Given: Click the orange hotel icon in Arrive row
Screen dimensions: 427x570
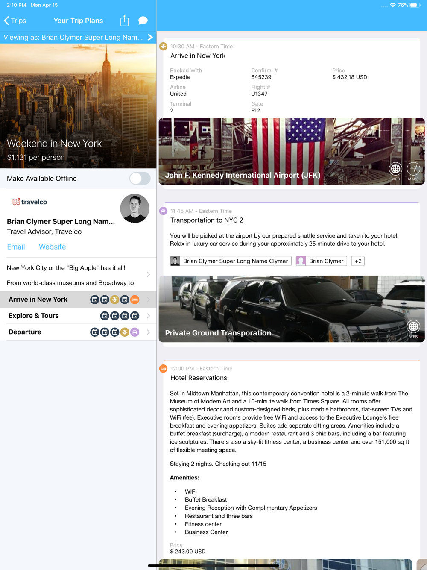Looking at the screenshot, I should tap(135, 300).
